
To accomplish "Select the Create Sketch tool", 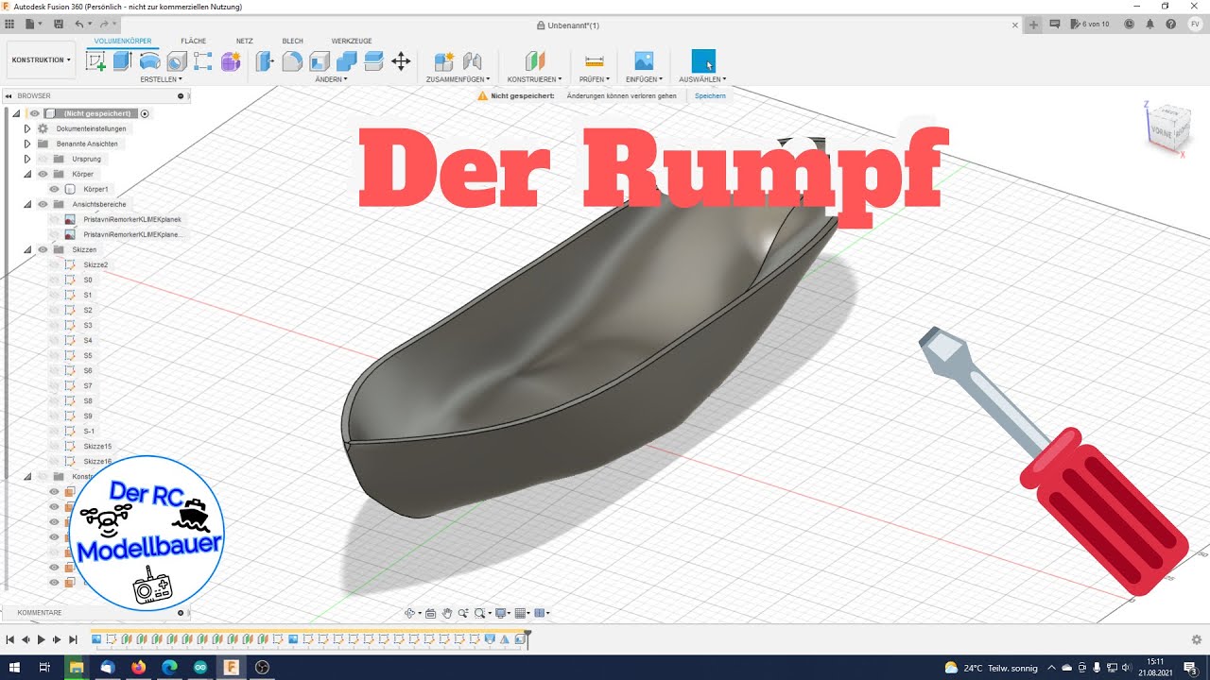I will point(95,61).
